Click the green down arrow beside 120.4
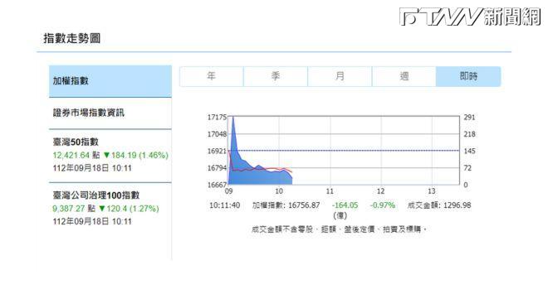The image size is (548, 299). point(102,209)
